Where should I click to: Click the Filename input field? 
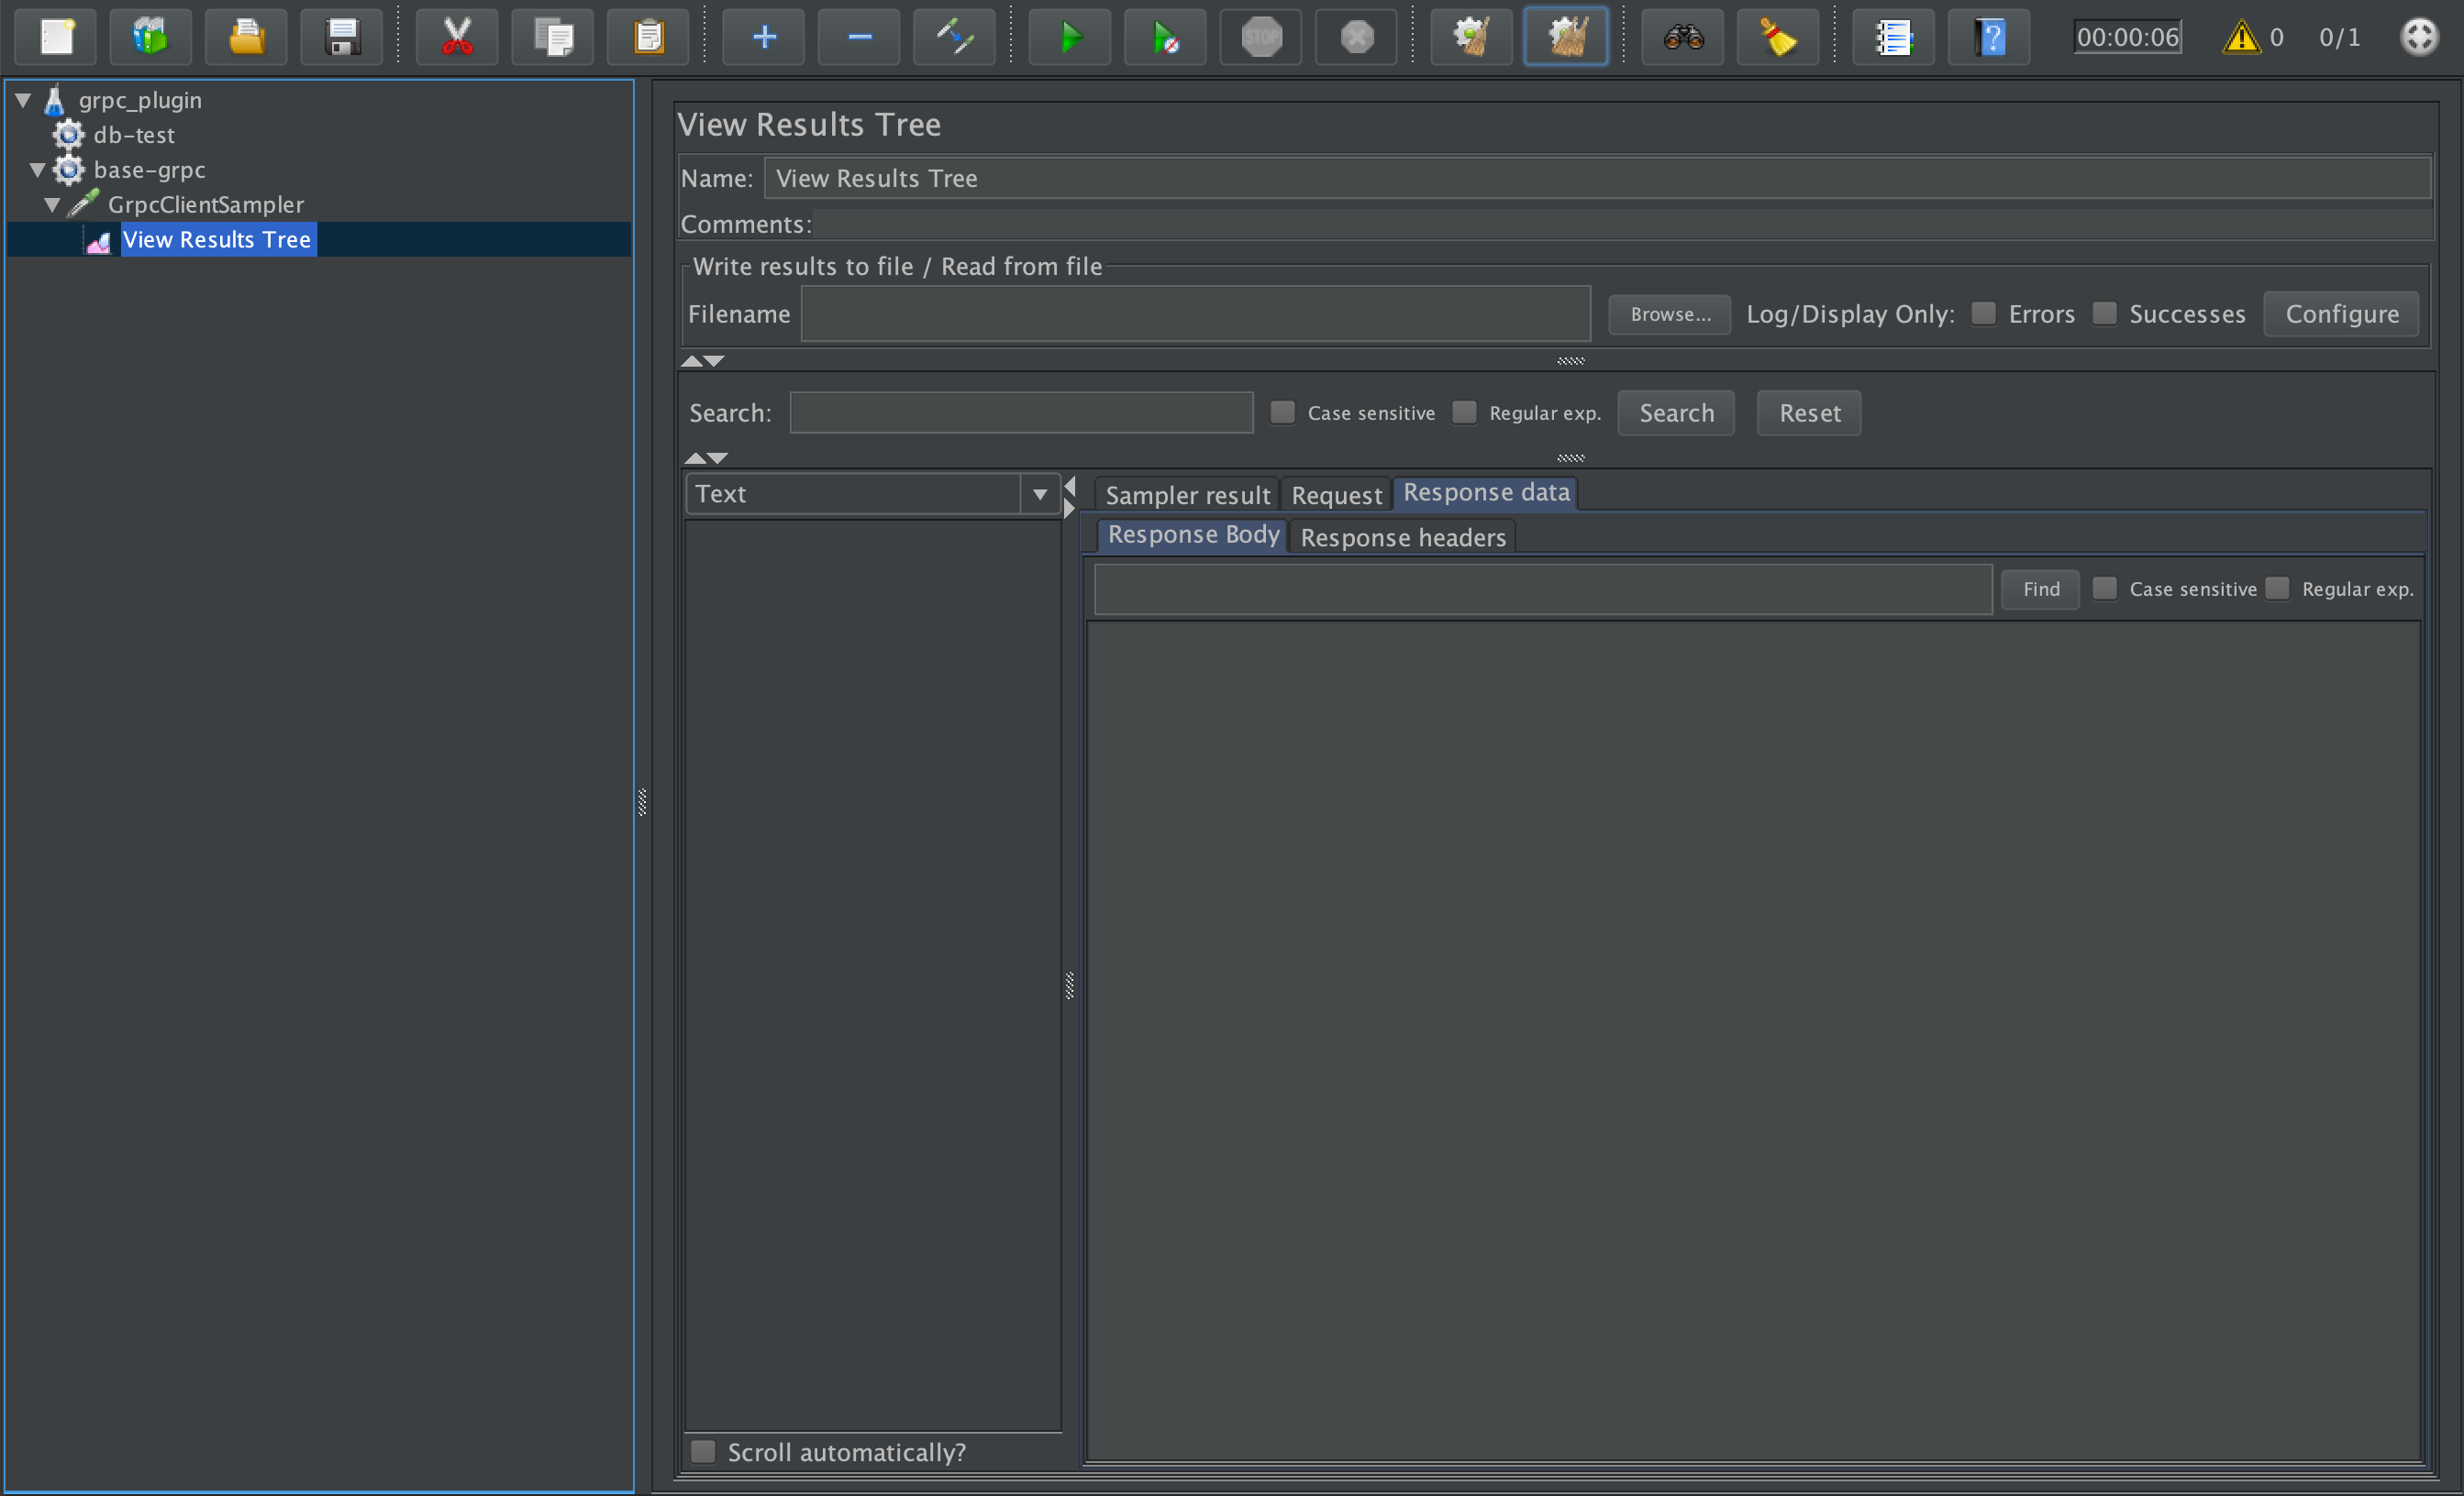1195,313
